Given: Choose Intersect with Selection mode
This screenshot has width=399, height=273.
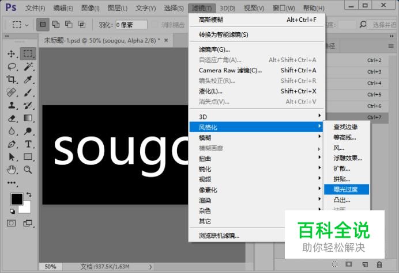Looking at the screenshot, I should coord(82,24).
